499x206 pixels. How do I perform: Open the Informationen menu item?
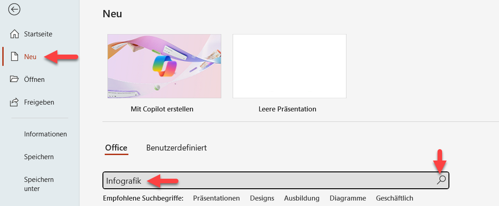coord(46,134)
